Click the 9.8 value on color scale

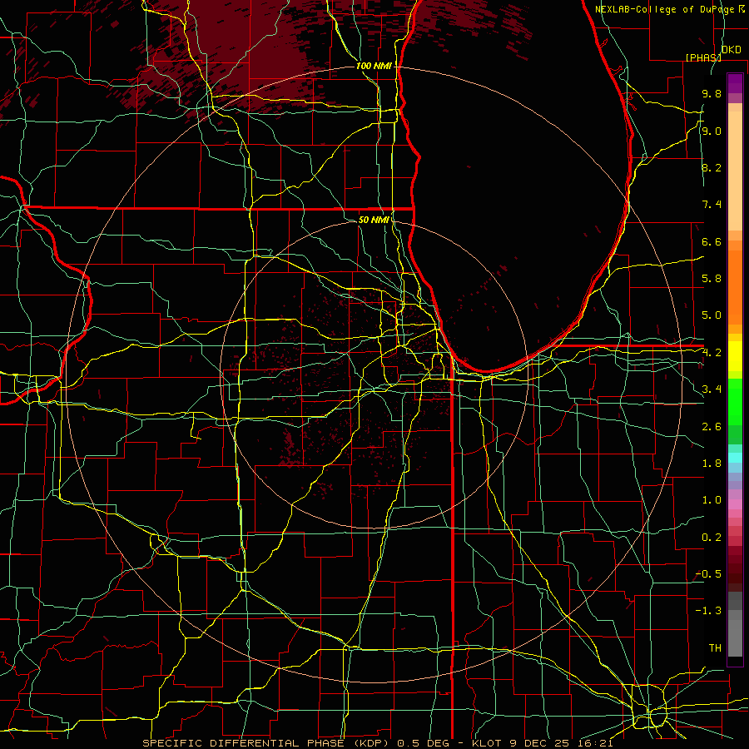(712, 94)
